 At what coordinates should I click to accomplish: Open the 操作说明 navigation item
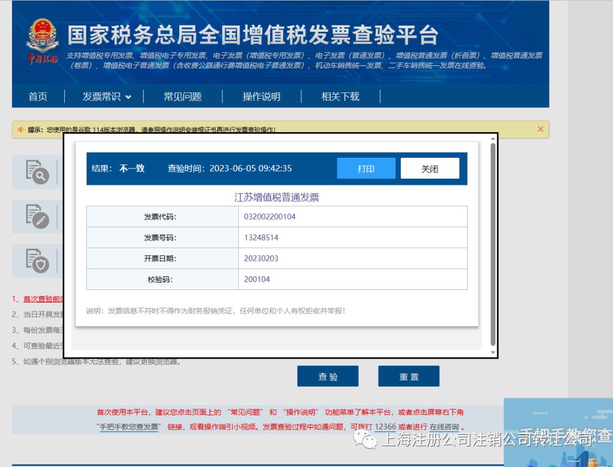261,96
